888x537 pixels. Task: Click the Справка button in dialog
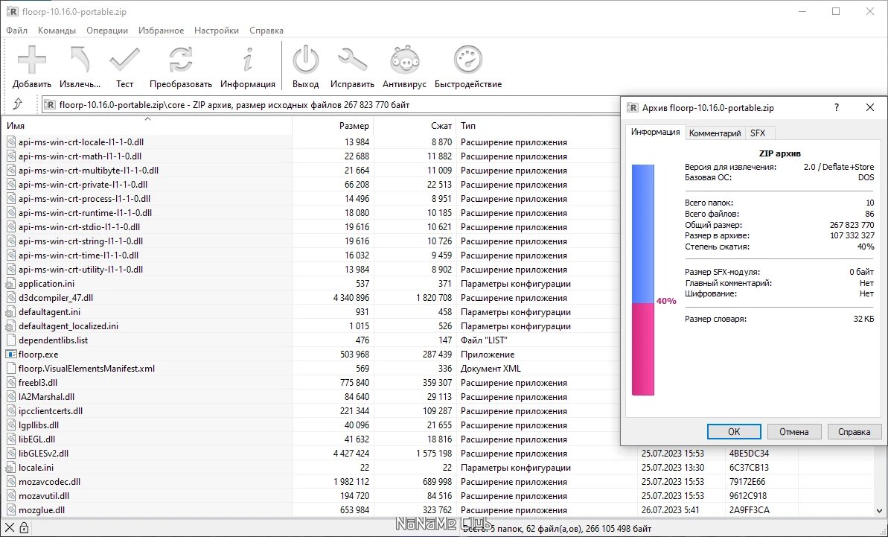coord(854,432)
